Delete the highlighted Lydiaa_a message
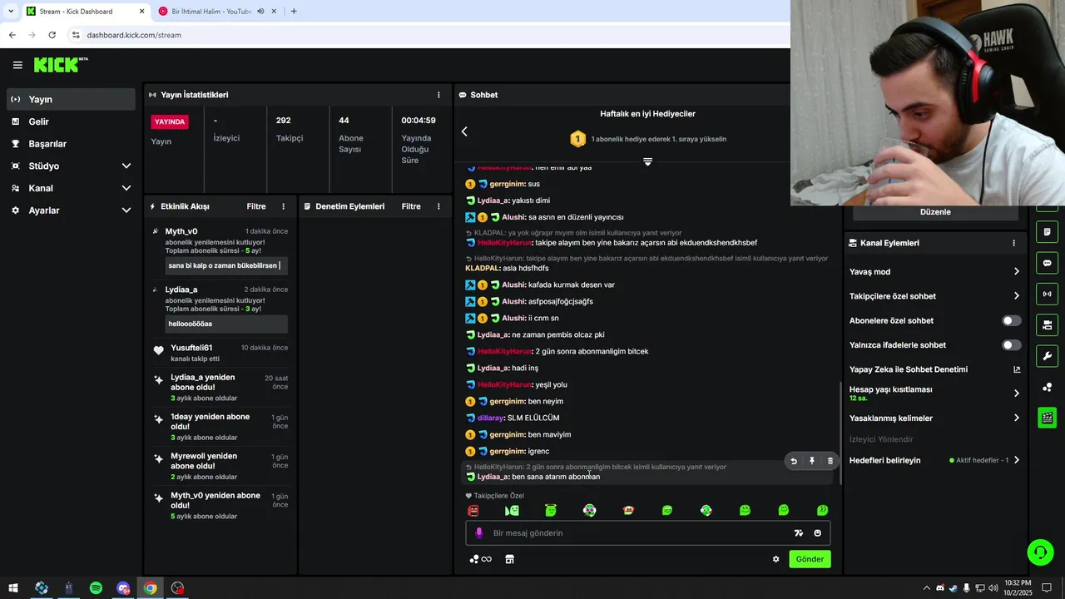Image resolution: width=1065 pixels, height=599 pixels. 830,461
